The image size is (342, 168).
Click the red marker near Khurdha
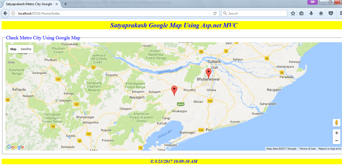(x=174, y=91)
